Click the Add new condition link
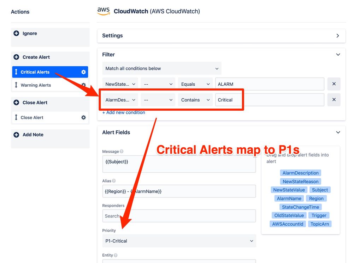The height and width of the screenshot is (263, 353). [x=124, y=112]
